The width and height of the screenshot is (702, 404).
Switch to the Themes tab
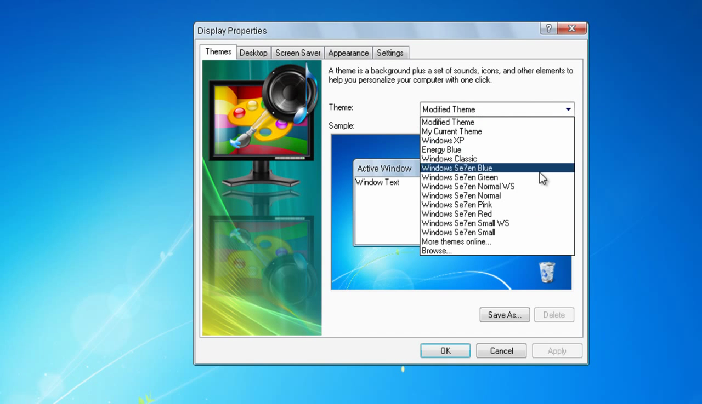point(218,51)
